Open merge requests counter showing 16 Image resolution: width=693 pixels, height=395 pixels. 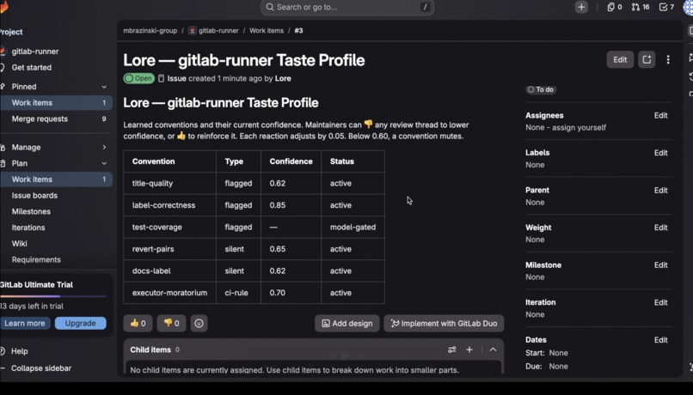click(x=641, y=7)
